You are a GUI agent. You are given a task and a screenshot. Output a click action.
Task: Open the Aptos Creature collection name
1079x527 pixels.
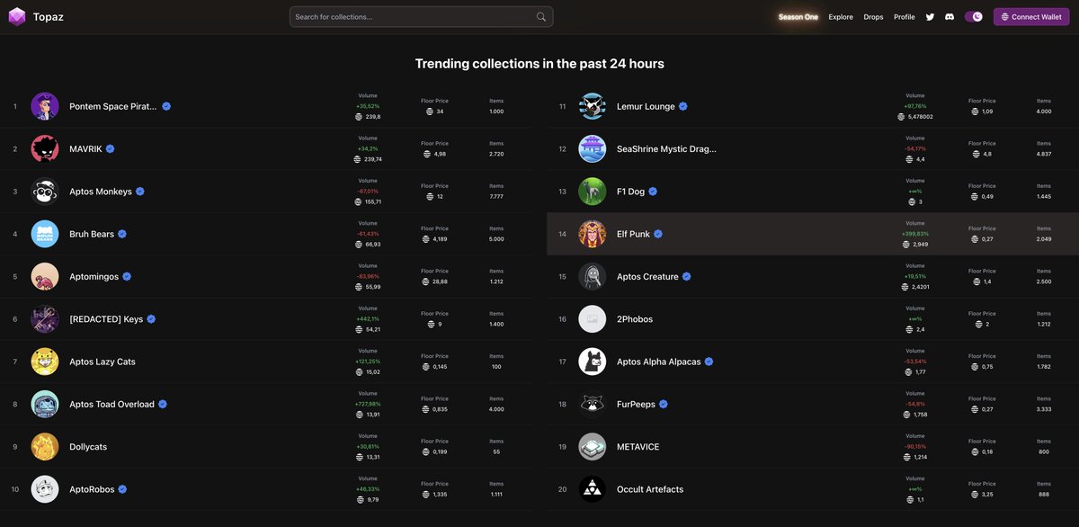(x=647, y=276)
